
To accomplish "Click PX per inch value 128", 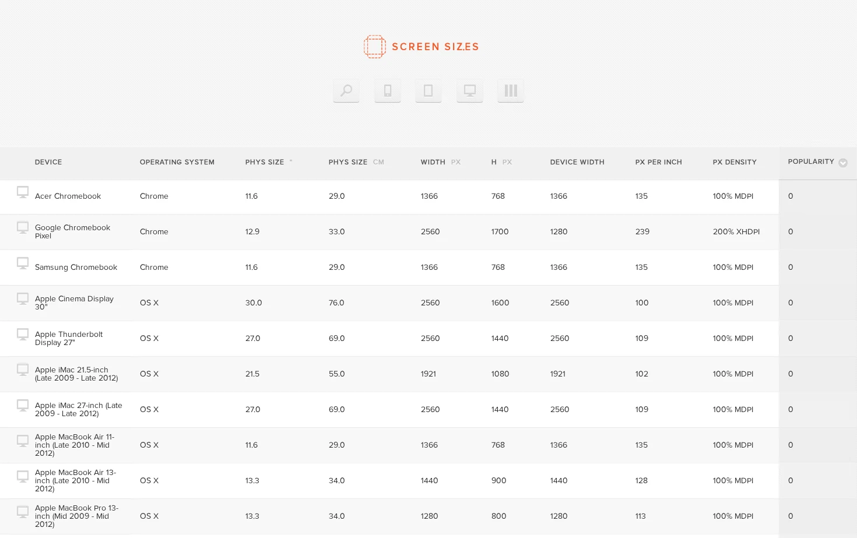I will (641, 480).
